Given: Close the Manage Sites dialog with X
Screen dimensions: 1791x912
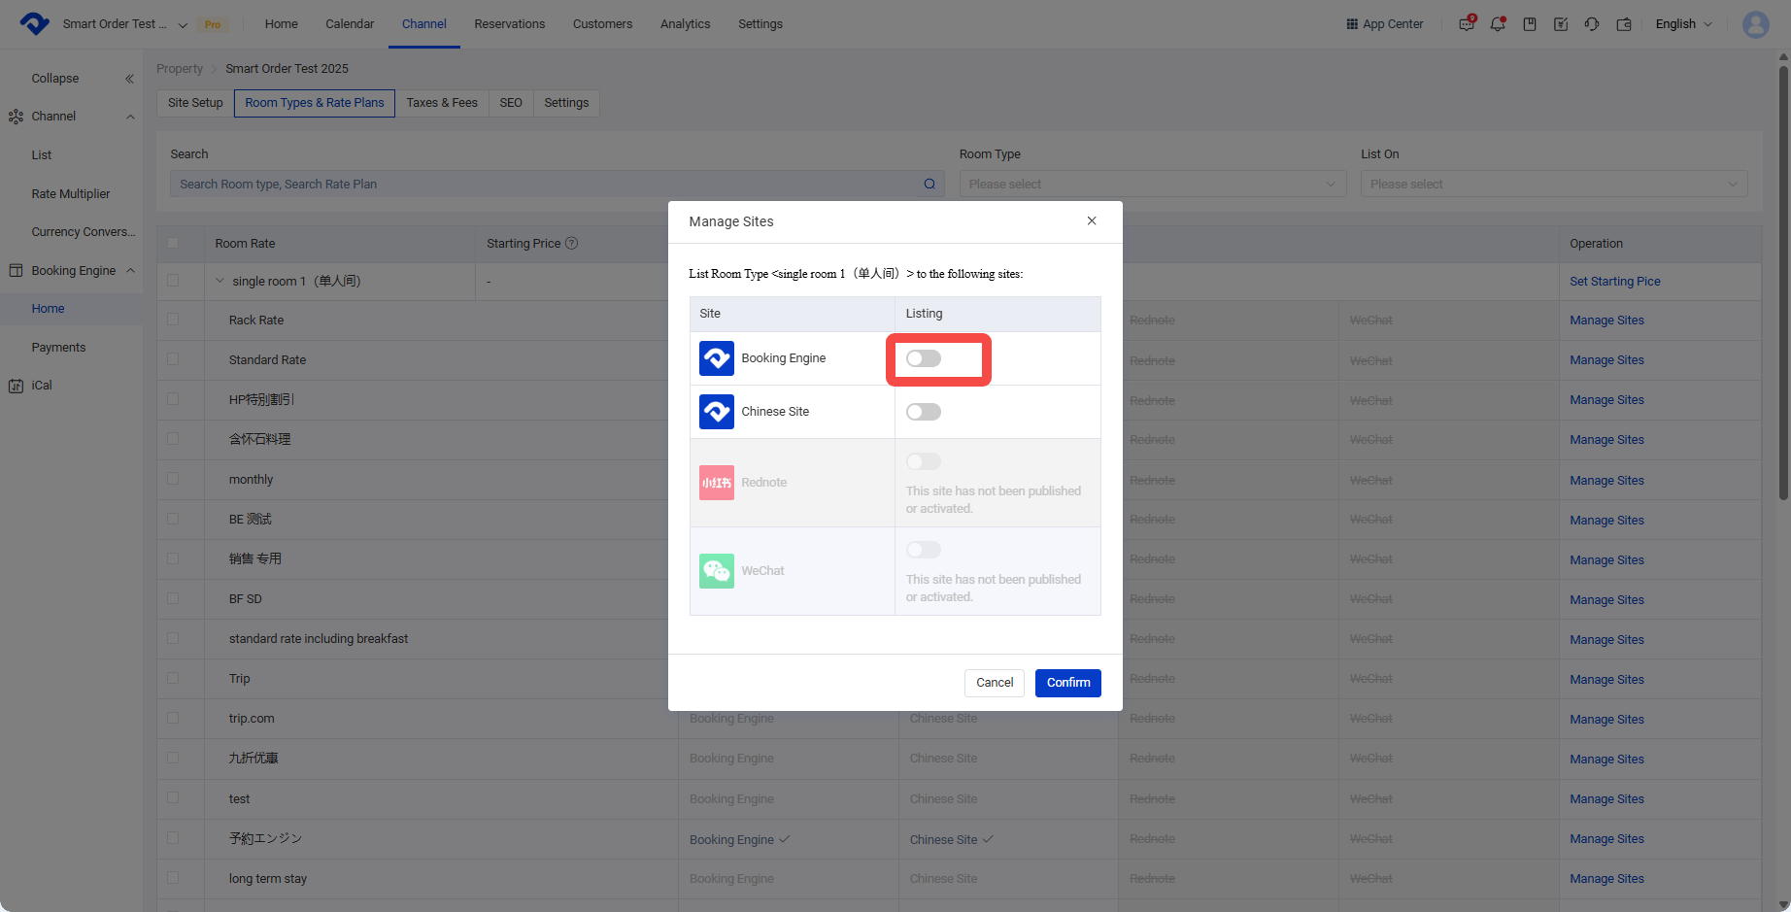Looking at the screenshot, I should 1092,221.
